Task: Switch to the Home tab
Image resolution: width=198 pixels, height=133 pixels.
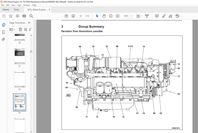Action: [x=6, y=10]
